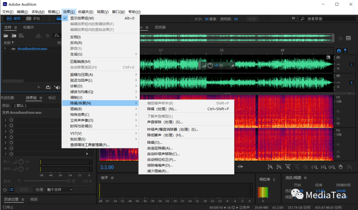358x210 pixels.
Task: Click 搜索帮助 search field
Action: (x=328, y=19)
